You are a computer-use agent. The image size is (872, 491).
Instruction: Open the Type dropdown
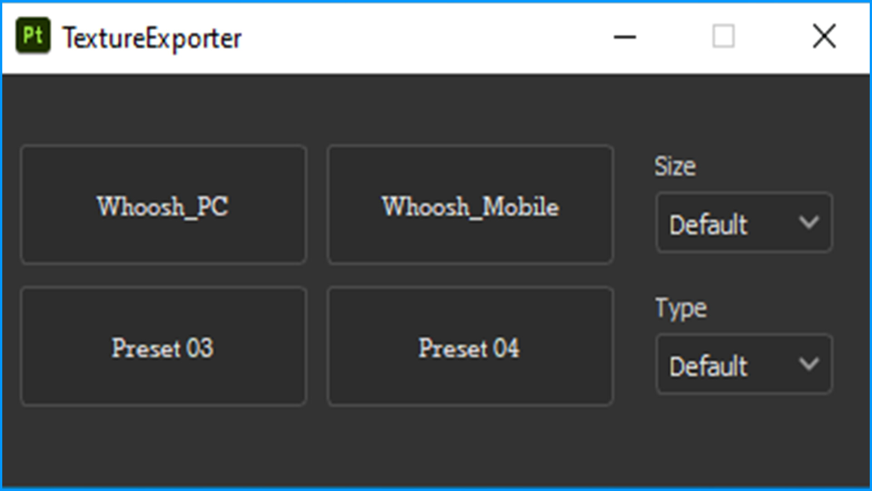pyautogui.click(x=744, y=364)
